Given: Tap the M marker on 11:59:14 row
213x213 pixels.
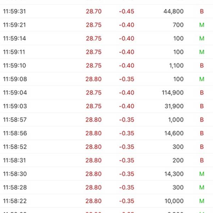Looking at the screenshot, I should 202,38.
